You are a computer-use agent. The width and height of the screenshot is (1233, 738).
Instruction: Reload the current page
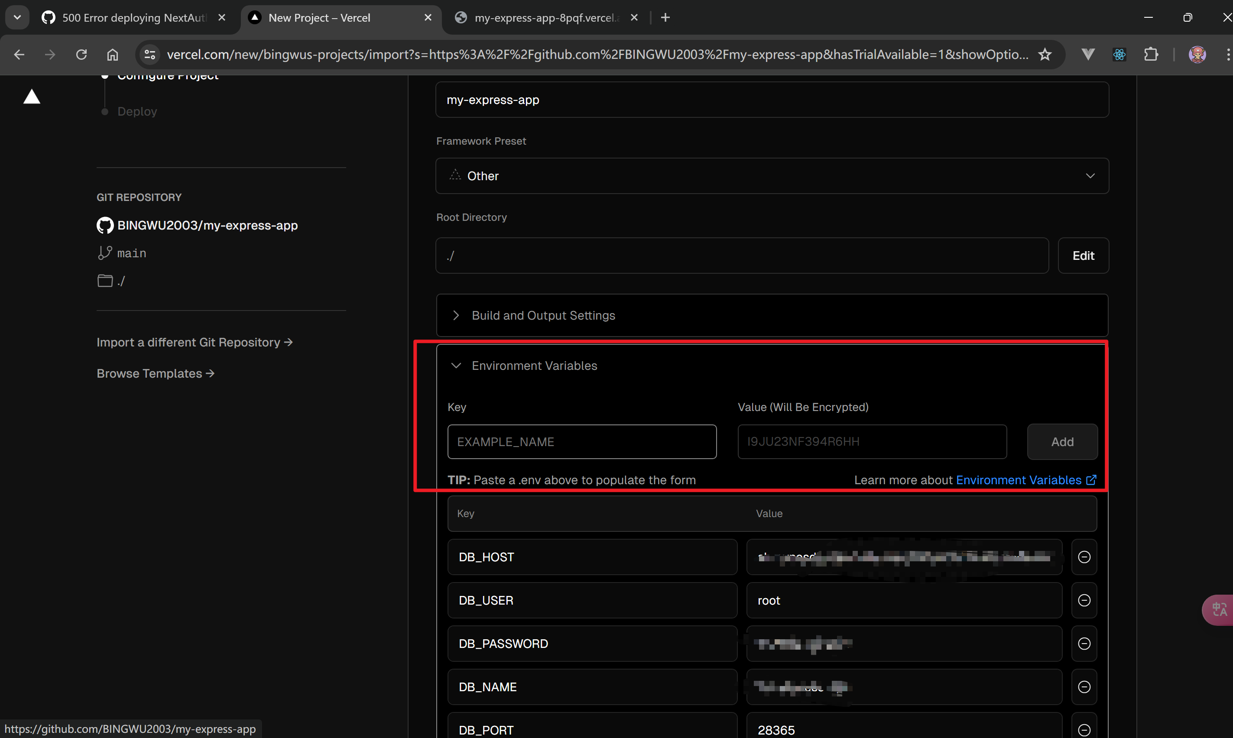[x=81, y=54]
